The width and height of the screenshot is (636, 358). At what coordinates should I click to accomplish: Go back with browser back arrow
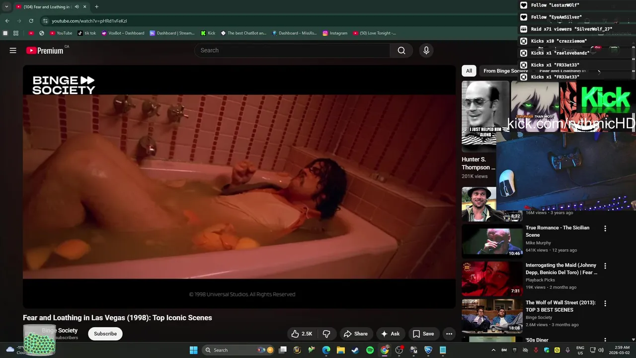(7, 21)
